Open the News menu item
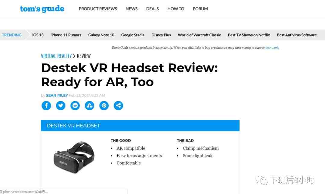 (x=132, y=9)
